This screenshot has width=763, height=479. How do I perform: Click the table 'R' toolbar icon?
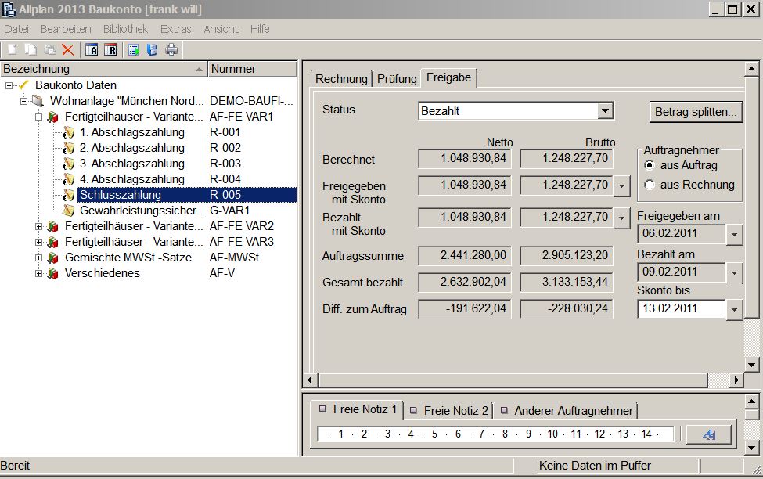(x=110, y=50)
